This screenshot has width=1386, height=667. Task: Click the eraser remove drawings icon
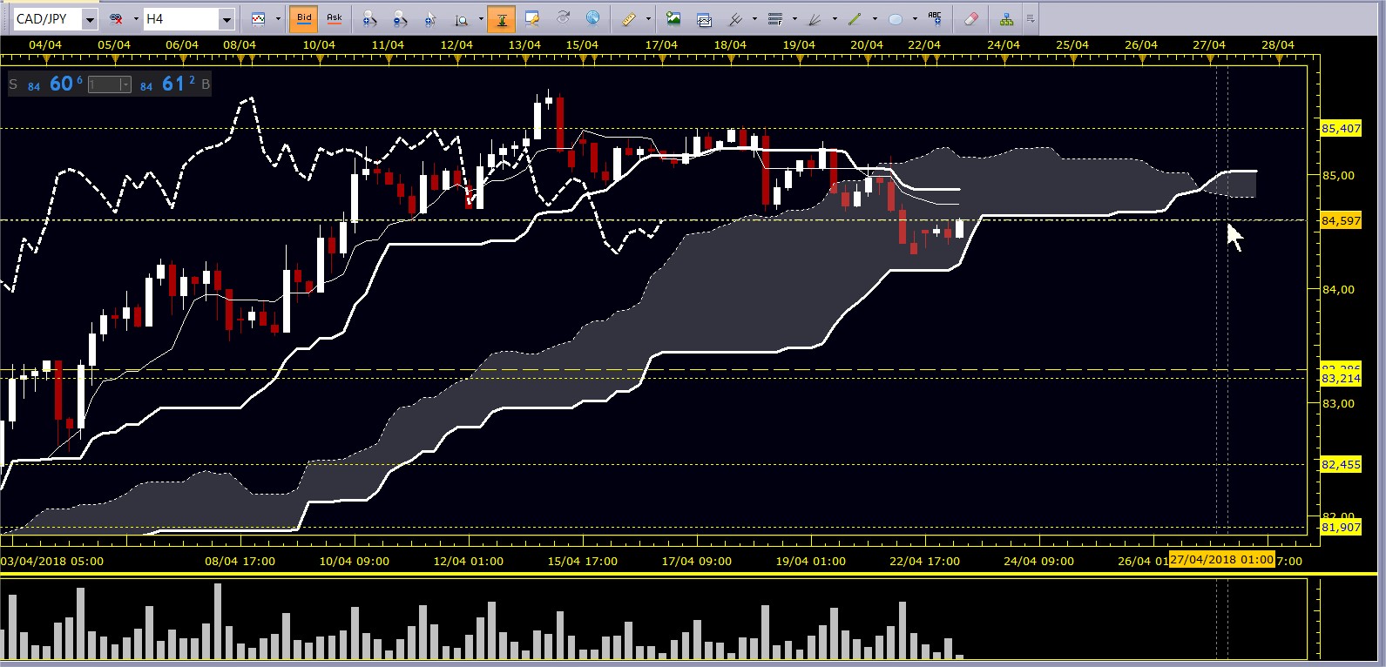pyautogui.click(x=971, y=18)
